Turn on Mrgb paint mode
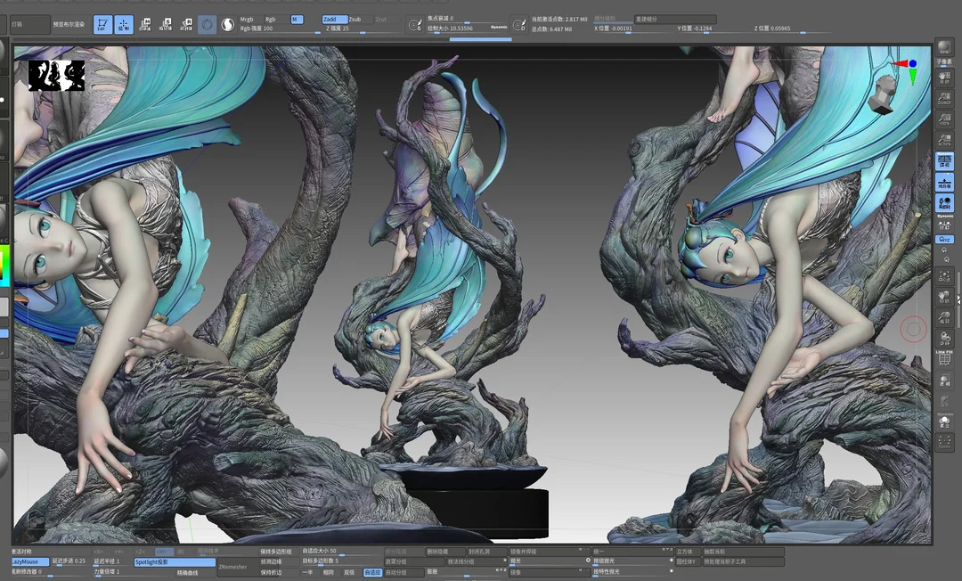962x581 pixels. click(247, 19)
